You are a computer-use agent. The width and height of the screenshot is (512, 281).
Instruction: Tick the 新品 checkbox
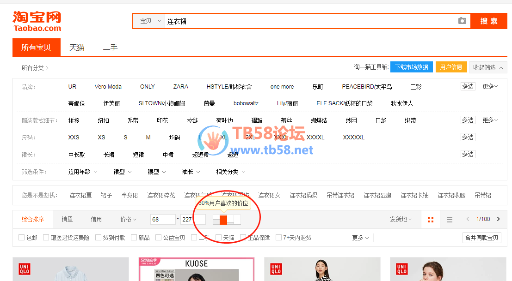[x=134, y=237]
